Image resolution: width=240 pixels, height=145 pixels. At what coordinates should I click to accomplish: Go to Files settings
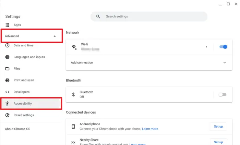[17, 69]
